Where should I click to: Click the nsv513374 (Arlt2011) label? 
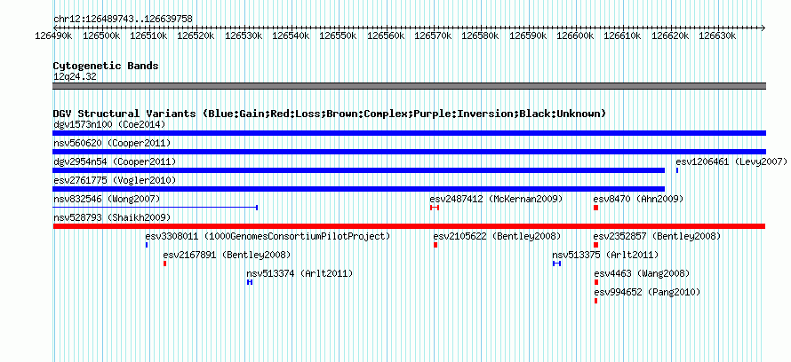pos(300,273)
